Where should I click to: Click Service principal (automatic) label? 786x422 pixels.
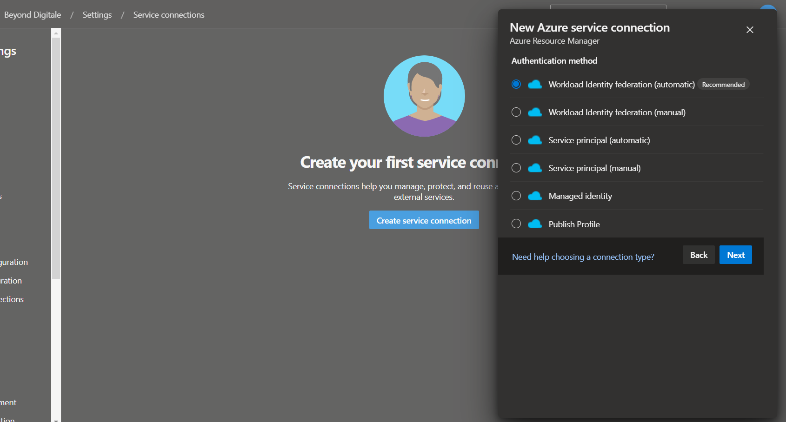point(599,140)
